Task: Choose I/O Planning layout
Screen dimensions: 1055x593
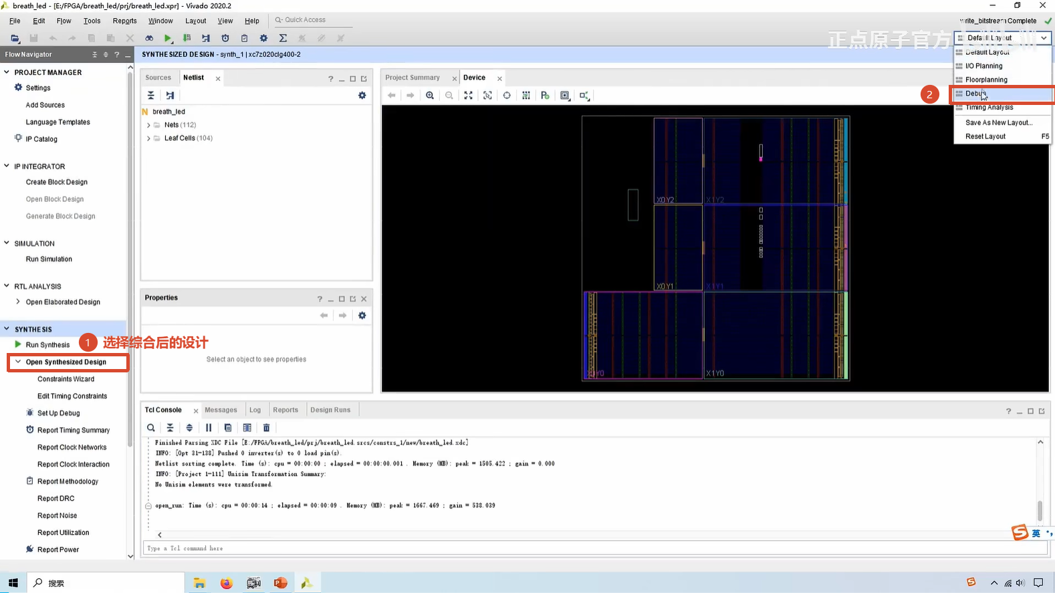Action: tap(1002, 66)
